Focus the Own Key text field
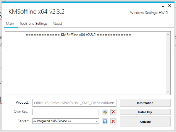Viewport: 176px width, 132px height. point(66,112)
